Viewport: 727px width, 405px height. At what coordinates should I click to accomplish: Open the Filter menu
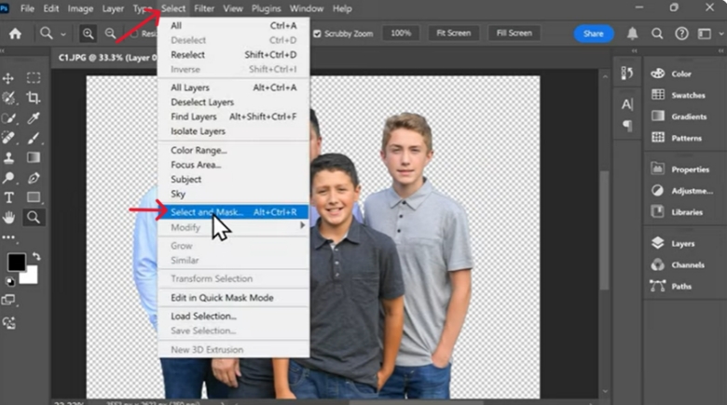203,8
